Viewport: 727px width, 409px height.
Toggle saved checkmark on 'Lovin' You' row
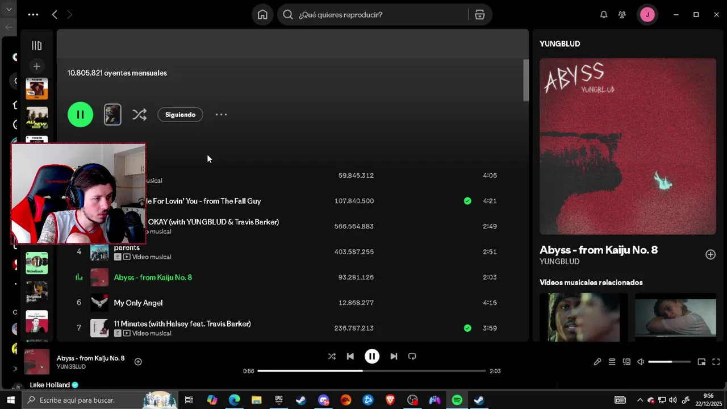click(x=467, y=201)
